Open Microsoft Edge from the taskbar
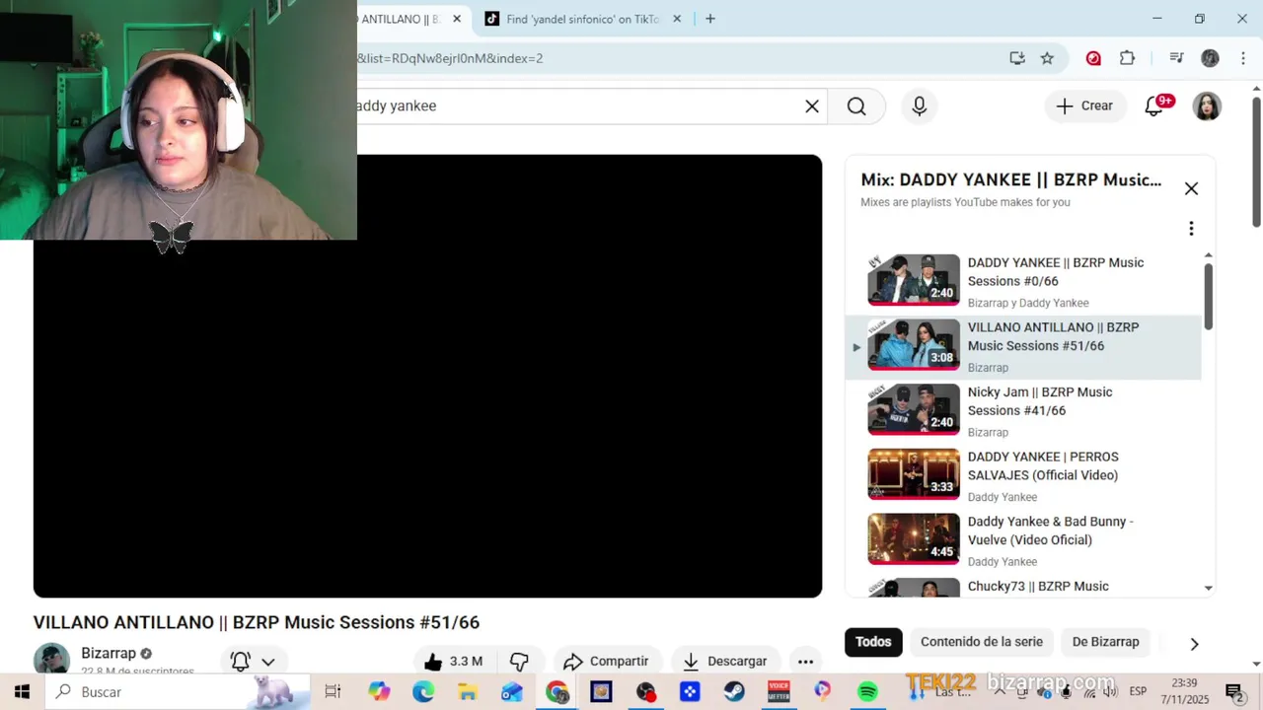 [x=423, y=692]
